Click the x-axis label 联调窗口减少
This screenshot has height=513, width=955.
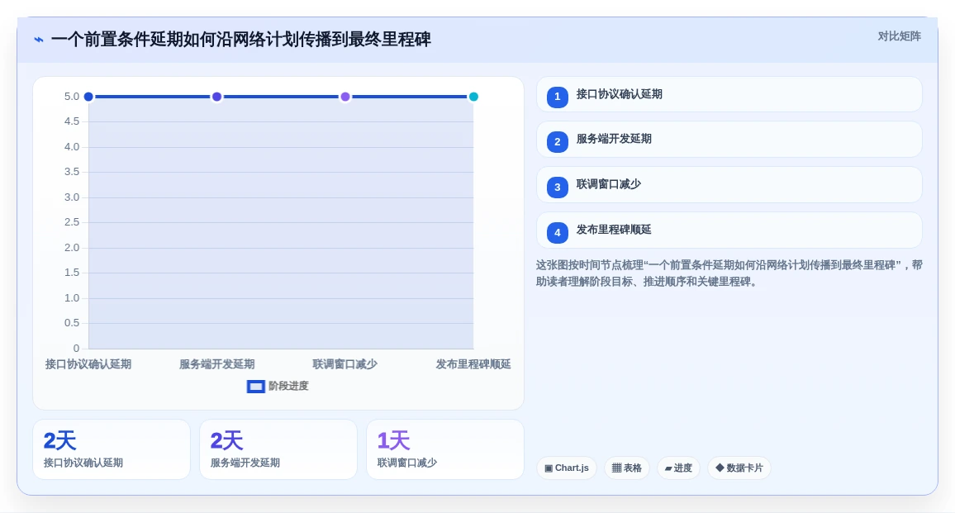point(344,364)
